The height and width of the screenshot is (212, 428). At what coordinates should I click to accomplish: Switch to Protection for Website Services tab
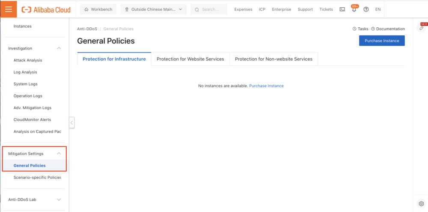(190, 59)
